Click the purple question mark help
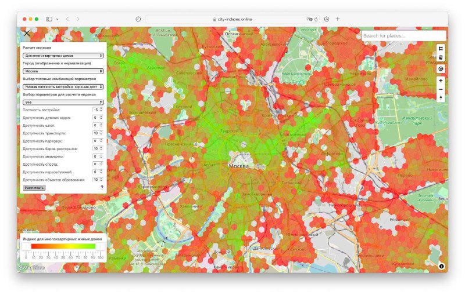This screenshot has height=295, width=465. [102, 188]
